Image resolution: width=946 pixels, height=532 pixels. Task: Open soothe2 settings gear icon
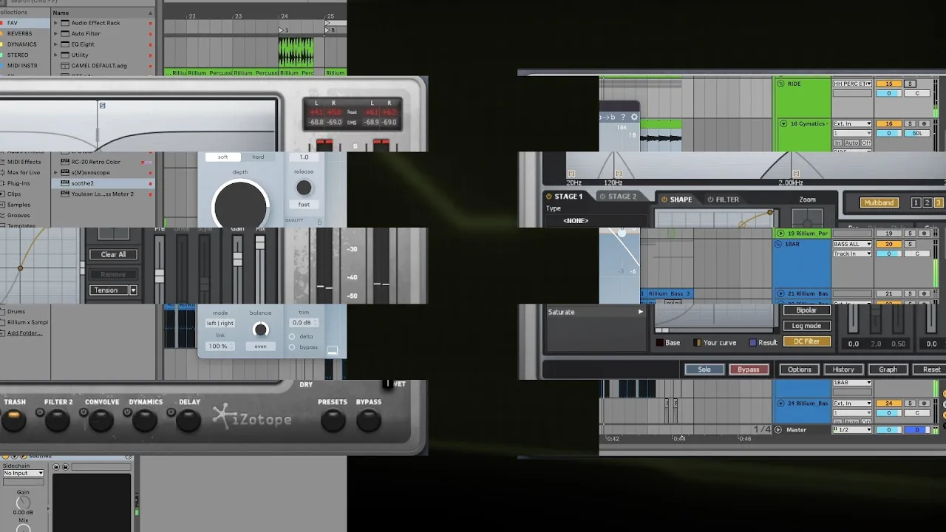[634, 117]
